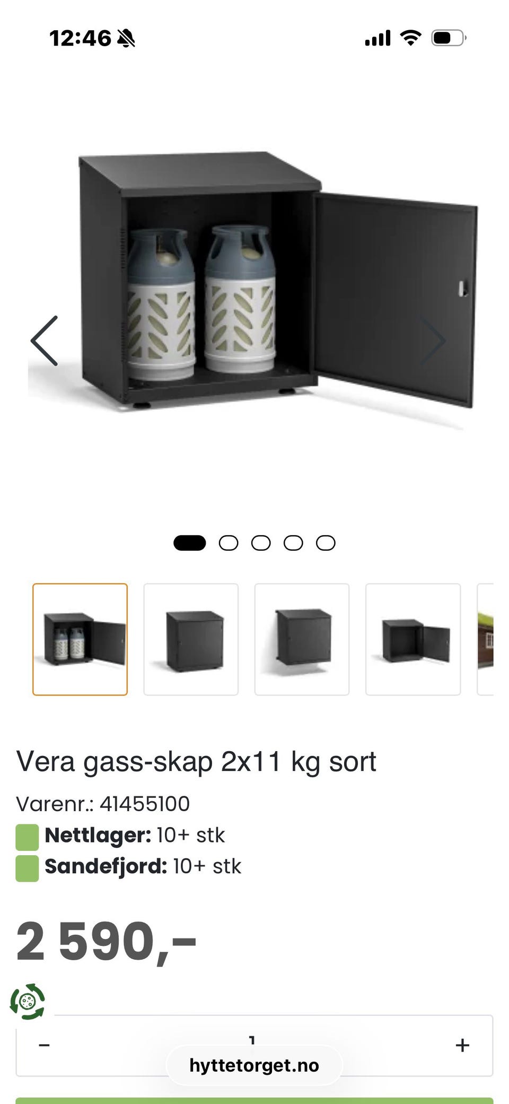Tap the green add-to-cart bar at the bottom
509x1104 pixels.
click(254, 1101)
